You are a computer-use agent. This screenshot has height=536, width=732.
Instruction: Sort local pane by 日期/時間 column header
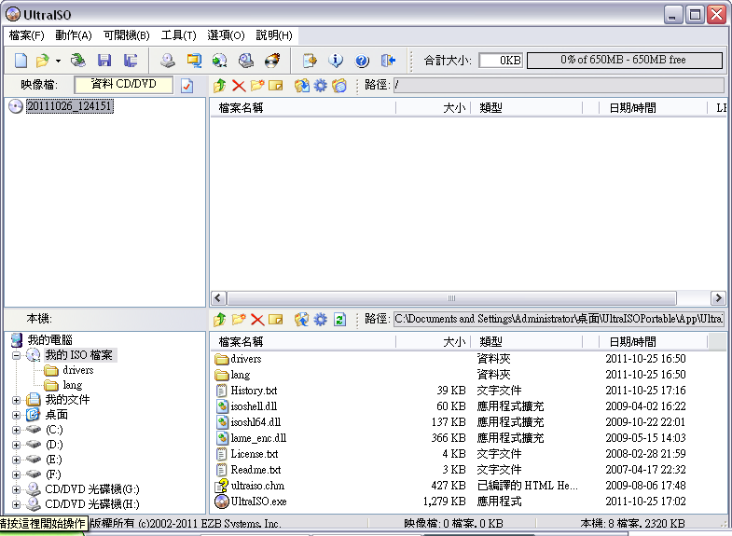[x=653, y=342]
